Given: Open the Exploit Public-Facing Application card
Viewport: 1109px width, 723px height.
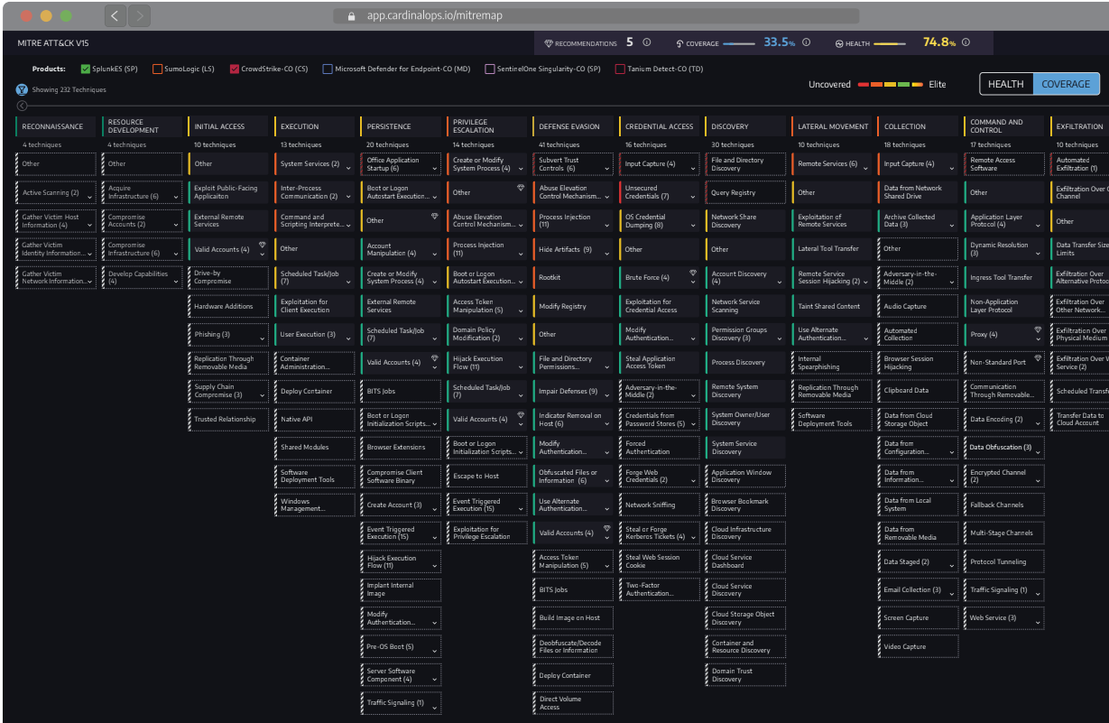Looking at the screenshot, I should pos(228,191).
